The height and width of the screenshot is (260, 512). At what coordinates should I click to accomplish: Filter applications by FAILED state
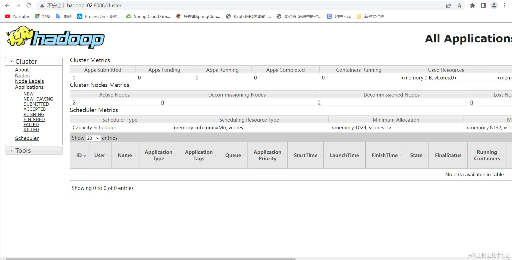31,125
